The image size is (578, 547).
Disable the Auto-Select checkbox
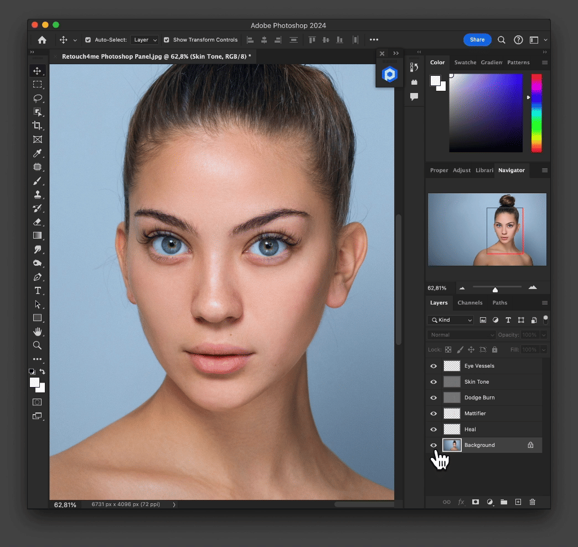(88, 40)
